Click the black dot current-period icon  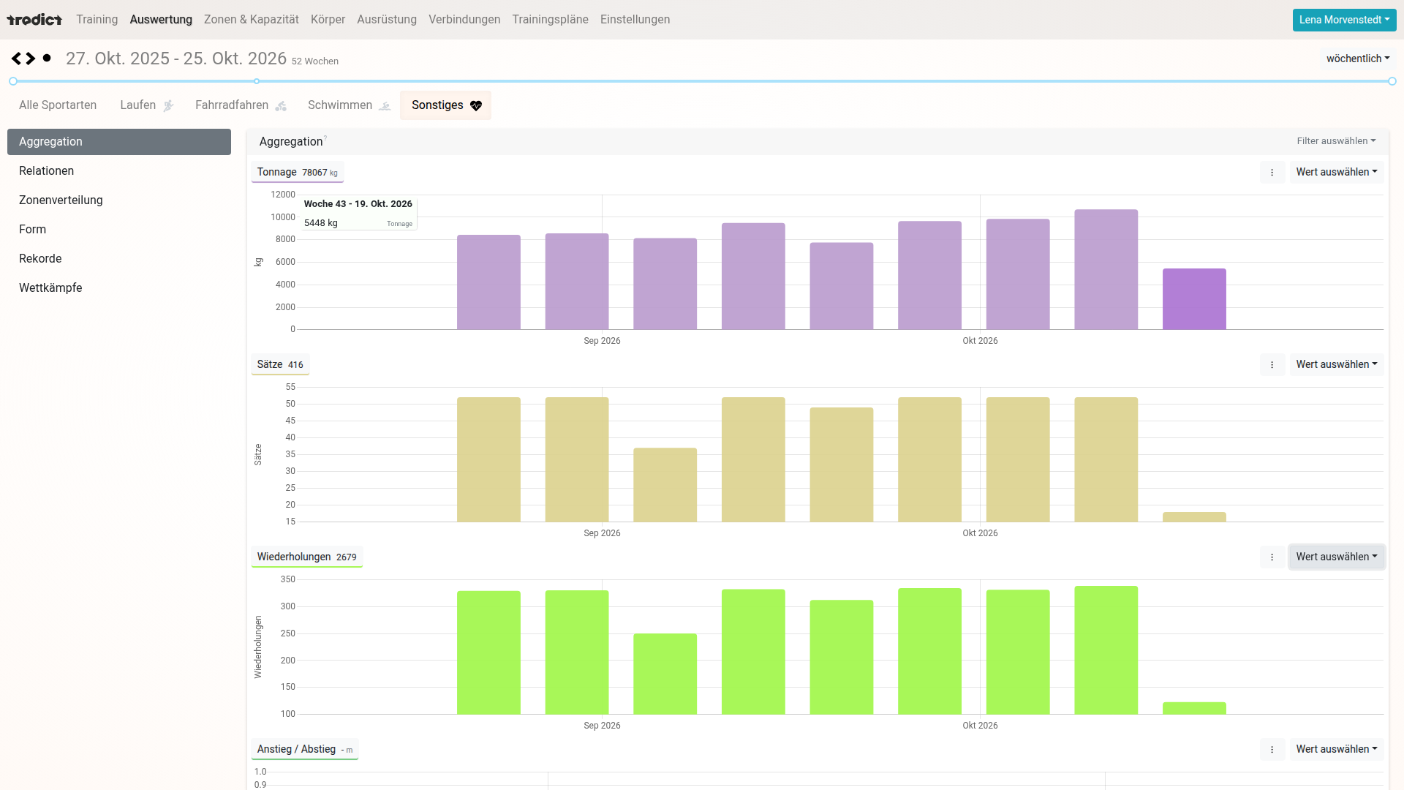[47, 58]
